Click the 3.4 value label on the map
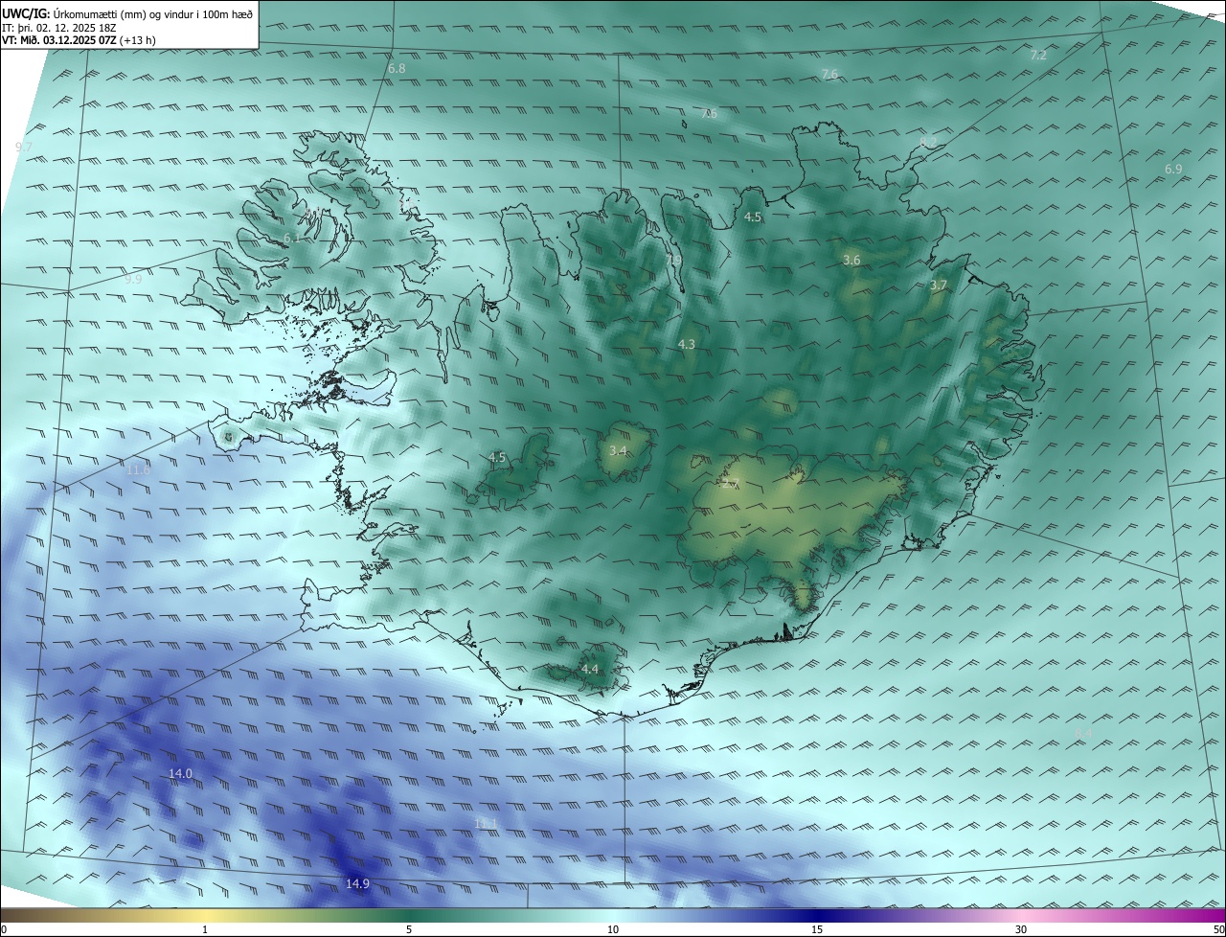 click(618, 450)
